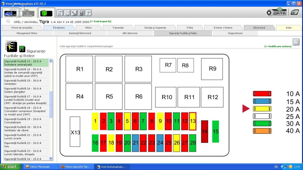
Task: Select Siguranță fuzibilă 20 Ventilator de răcire
Action: pos(26,129)
